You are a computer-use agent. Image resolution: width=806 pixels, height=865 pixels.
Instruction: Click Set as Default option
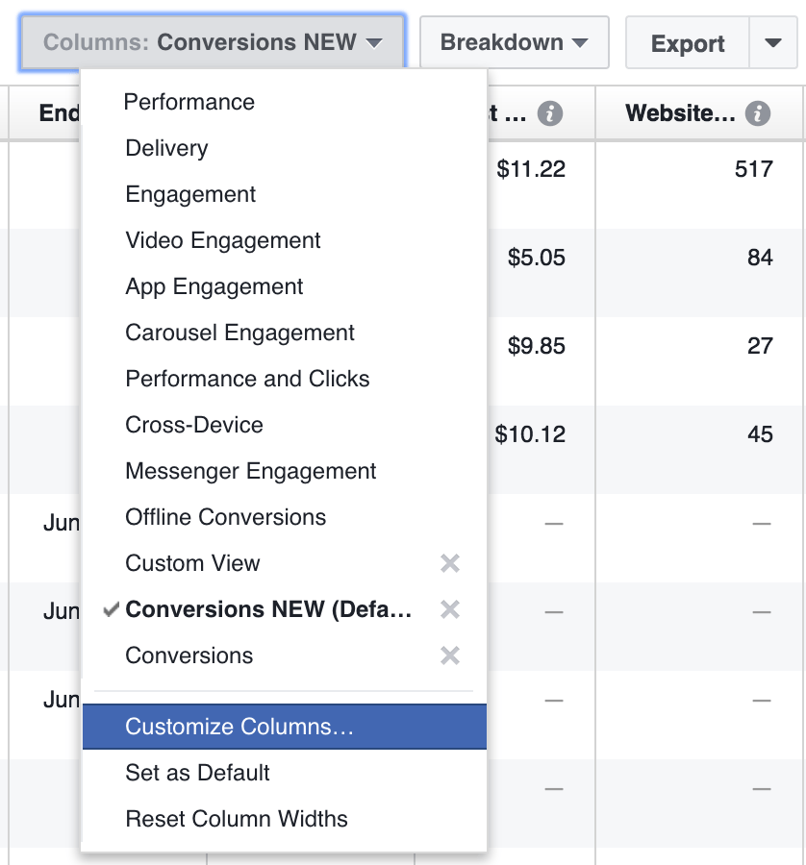click(285, 773)
